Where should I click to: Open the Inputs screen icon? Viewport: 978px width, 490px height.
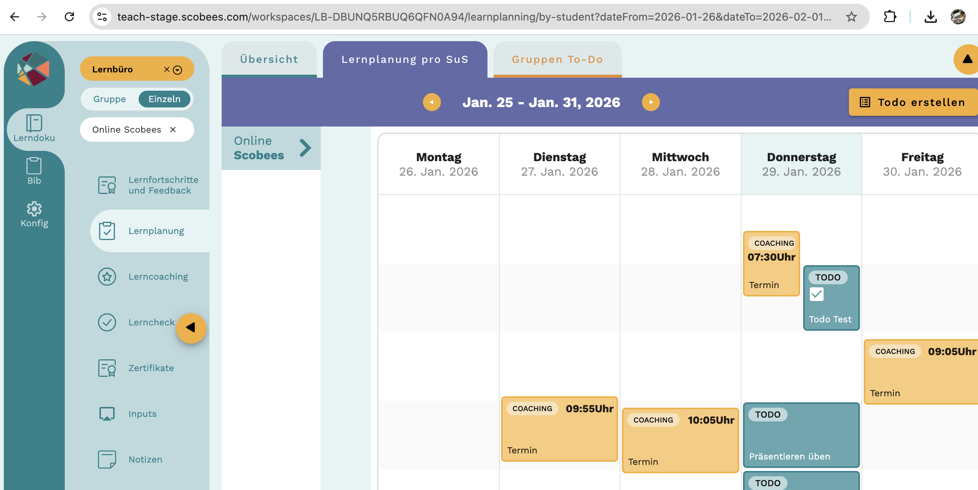pyautogui.click(x=107, y=414)
